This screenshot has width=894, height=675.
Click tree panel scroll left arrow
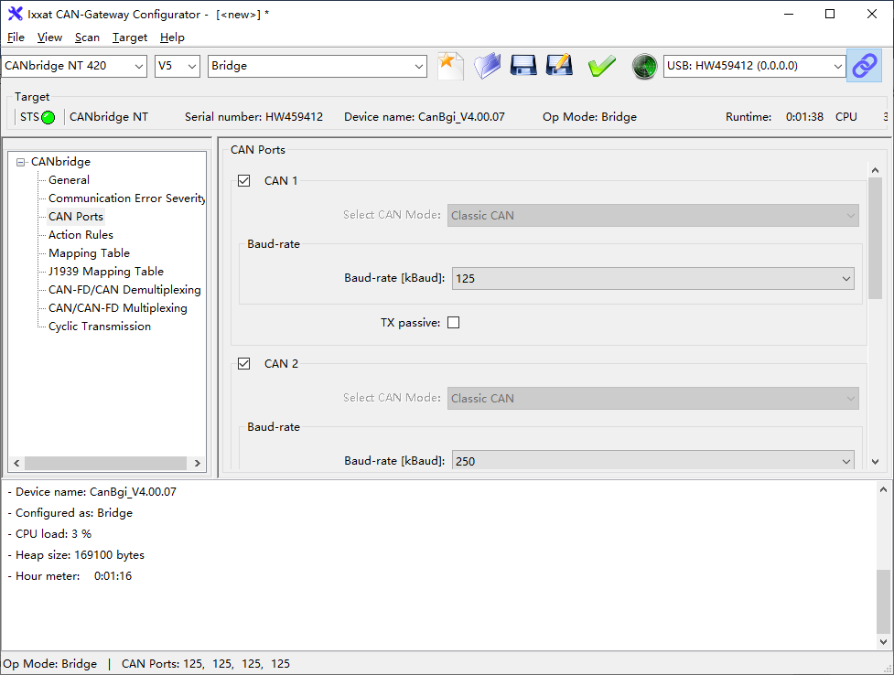coord(16,463)
